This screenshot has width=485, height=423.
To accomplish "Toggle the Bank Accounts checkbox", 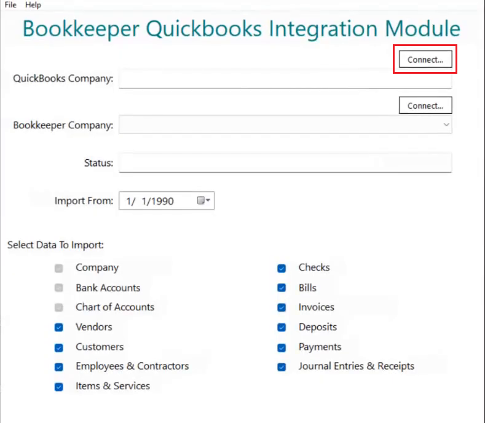I will click(59, 288).
